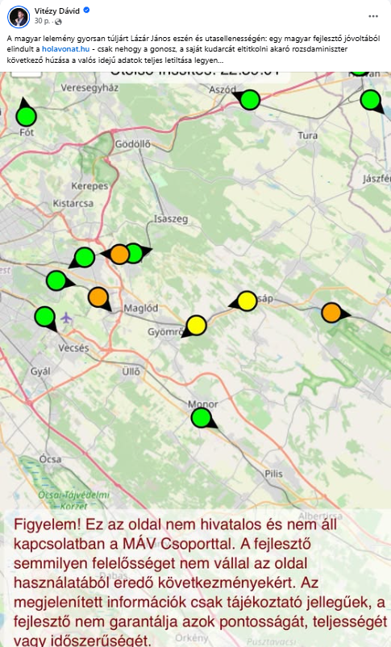Select the yellow train marker near Gyömrő
The image size is (391, 647).
(x=197, y=326)
